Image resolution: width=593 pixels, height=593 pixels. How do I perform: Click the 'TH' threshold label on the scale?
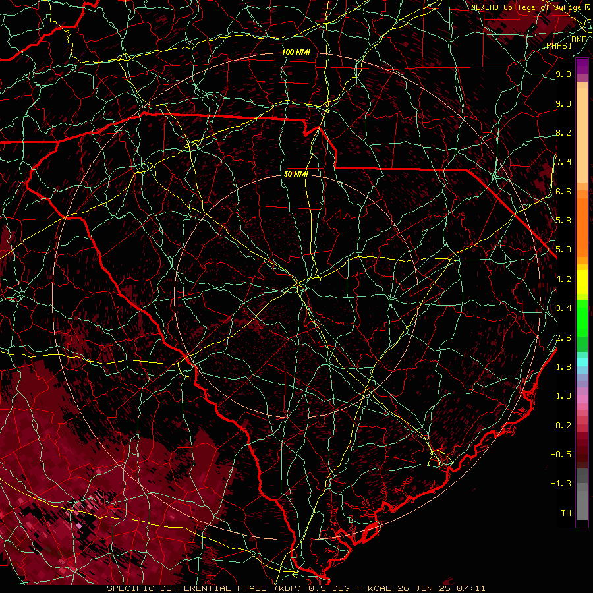566,513
